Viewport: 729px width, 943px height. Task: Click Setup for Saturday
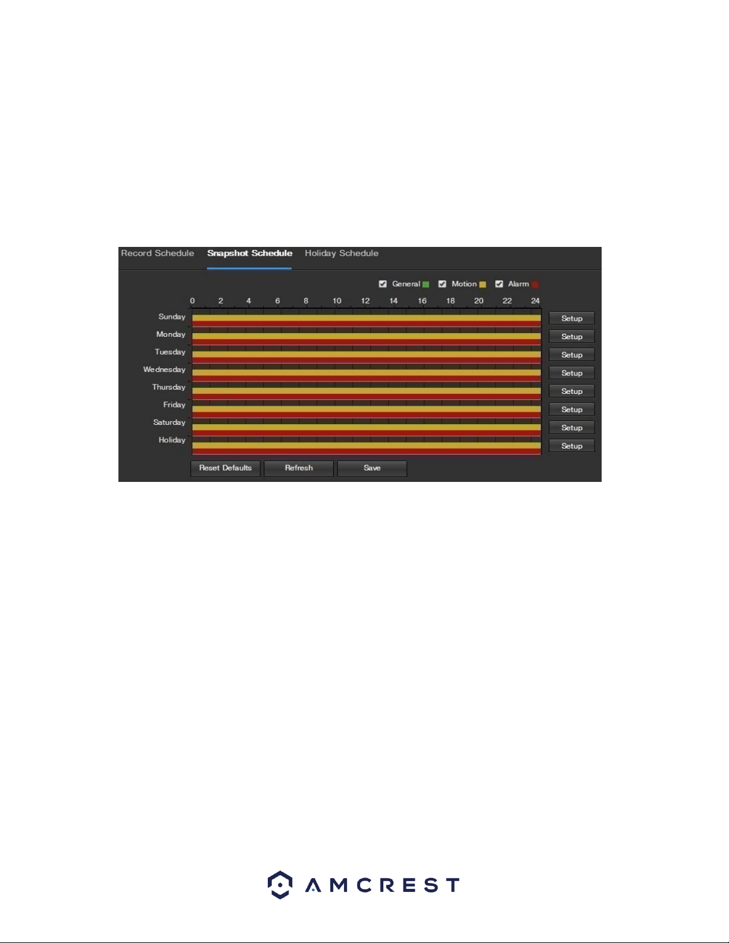(571, 428)
